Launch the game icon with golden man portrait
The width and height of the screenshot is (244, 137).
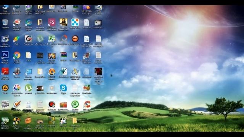(63, 22)
